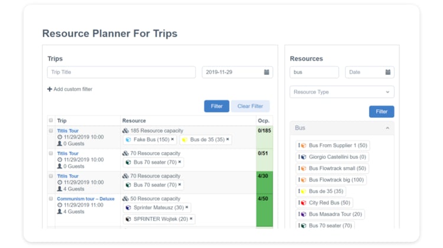Check the first Titlis Tour row checkbox

[x=51, y=131]
